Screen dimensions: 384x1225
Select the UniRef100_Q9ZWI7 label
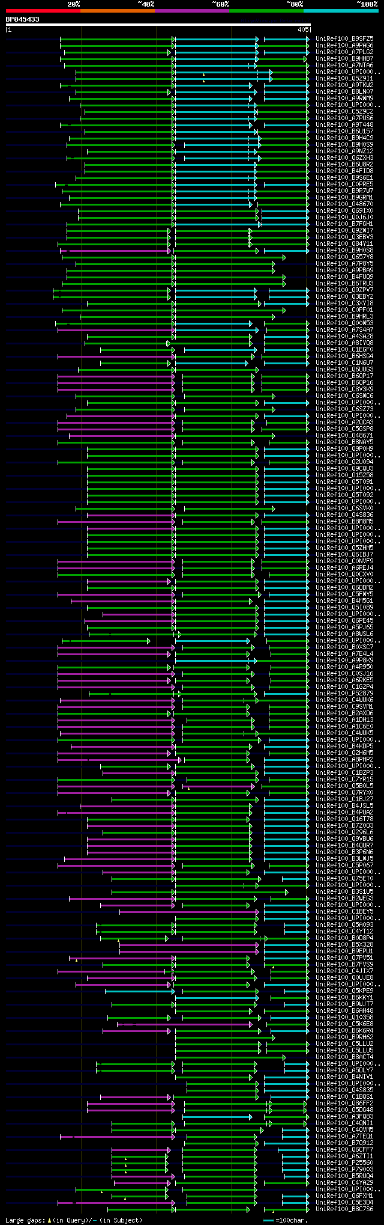click(344, 230)
